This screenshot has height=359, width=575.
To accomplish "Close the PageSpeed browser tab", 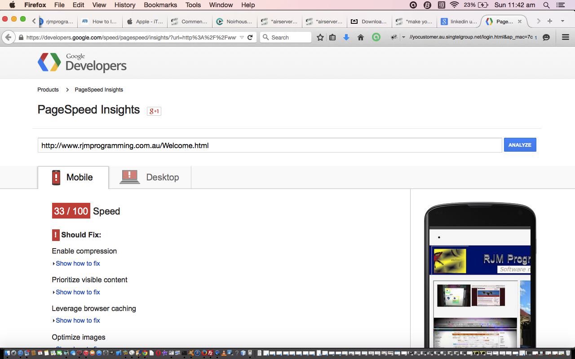I will pos(520,21).
